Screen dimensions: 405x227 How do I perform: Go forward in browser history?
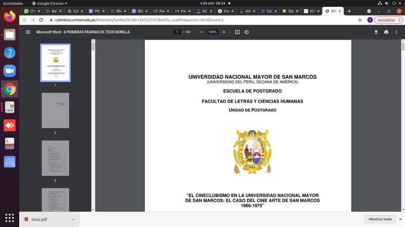[33, 20]
